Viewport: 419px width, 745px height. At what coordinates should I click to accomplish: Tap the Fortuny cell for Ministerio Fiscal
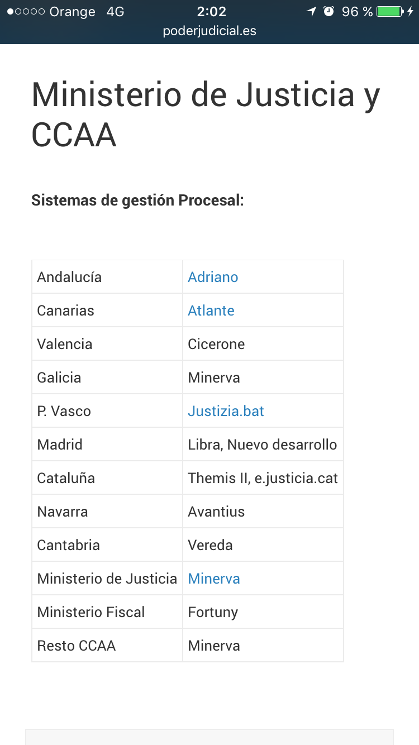[213, 612]
